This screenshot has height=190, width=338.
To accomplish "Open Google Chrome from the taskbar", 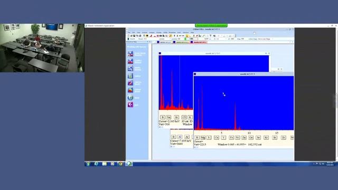I will (120, 164).
